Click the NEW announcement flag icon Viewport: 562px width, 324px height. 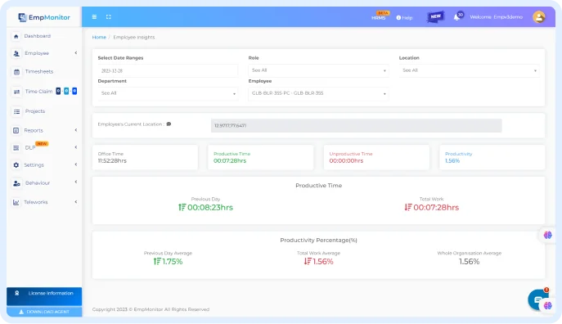tap(435, 16)
